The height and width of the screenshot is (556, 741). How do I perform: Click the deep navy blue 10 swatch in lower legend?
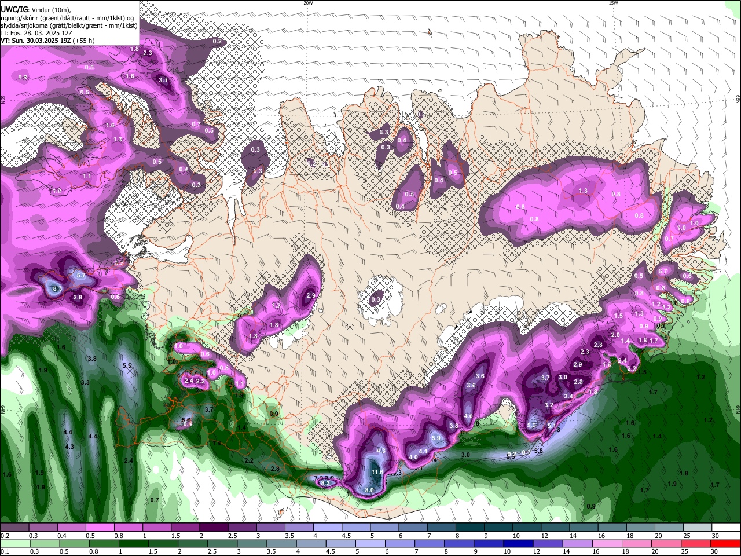[x=519, y=544]
